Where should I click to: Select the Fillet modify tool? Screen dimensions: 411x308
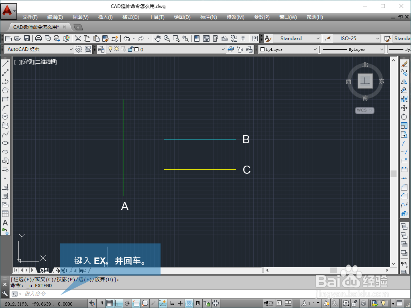click(404, 196)
